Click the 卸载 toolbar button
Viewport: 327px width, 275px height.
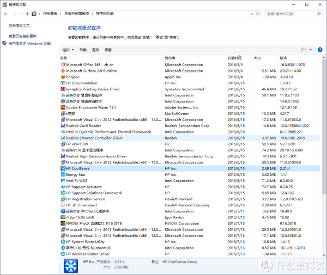click(83, 50)
